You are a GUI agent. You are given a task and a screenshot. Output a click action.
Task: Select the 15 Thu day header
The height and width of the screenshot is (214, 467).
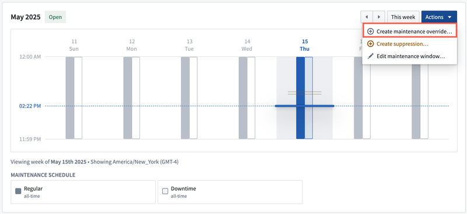tap(304, 45)
